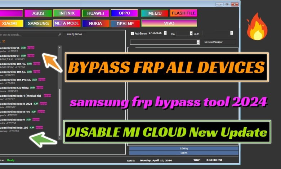
Task: Select the OPPO brand tab
Action: pyautogui.click(x=124, y=13)
